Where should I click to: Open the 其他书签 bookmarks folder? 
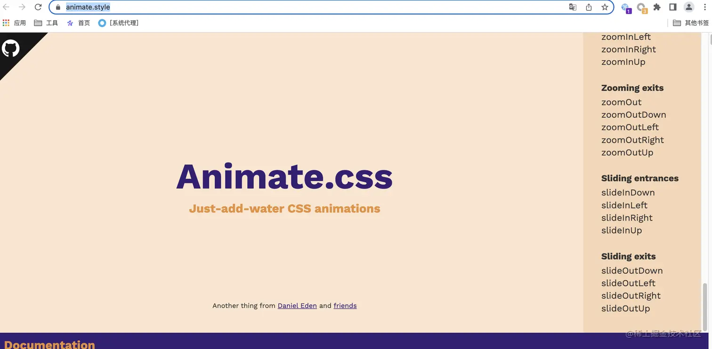[x=695, y=23]
